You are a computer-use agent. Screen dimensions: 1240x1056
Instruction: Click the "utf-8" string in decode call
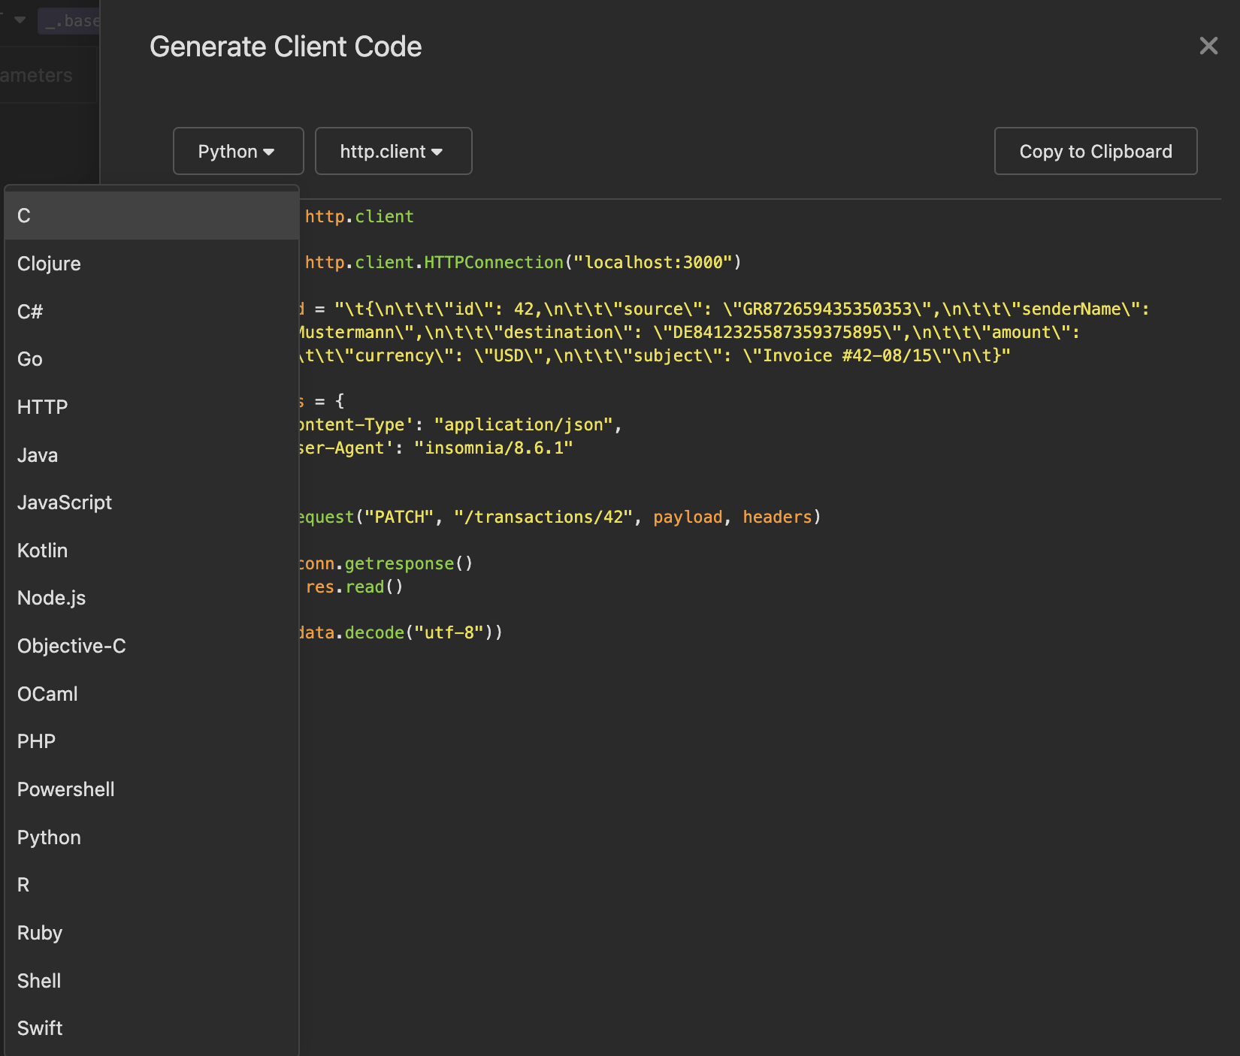coord(449,632)
